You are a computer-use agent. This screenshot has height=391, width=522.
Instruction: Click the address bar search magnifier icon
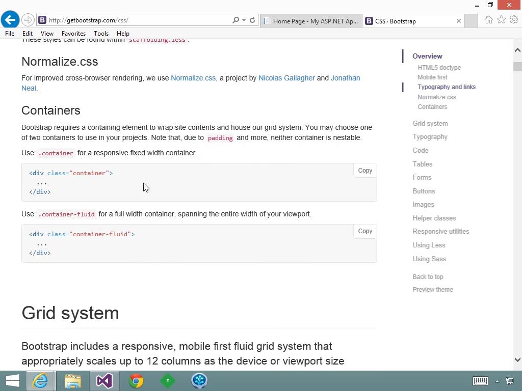coord(236,20)
